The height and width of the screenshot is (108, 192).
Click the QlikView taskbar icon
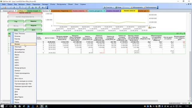42,106
